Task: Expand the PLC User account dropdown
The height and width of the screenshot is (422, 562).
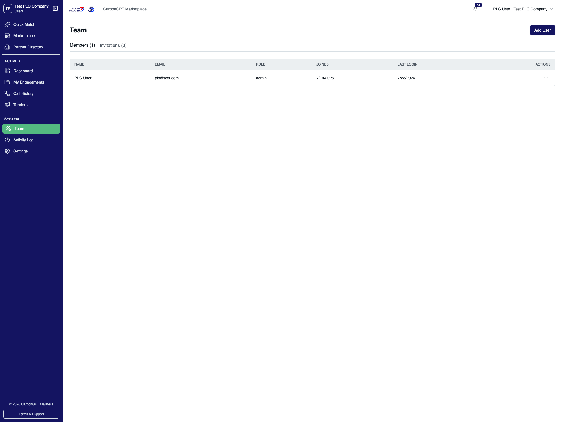Action: click(523, 9)
